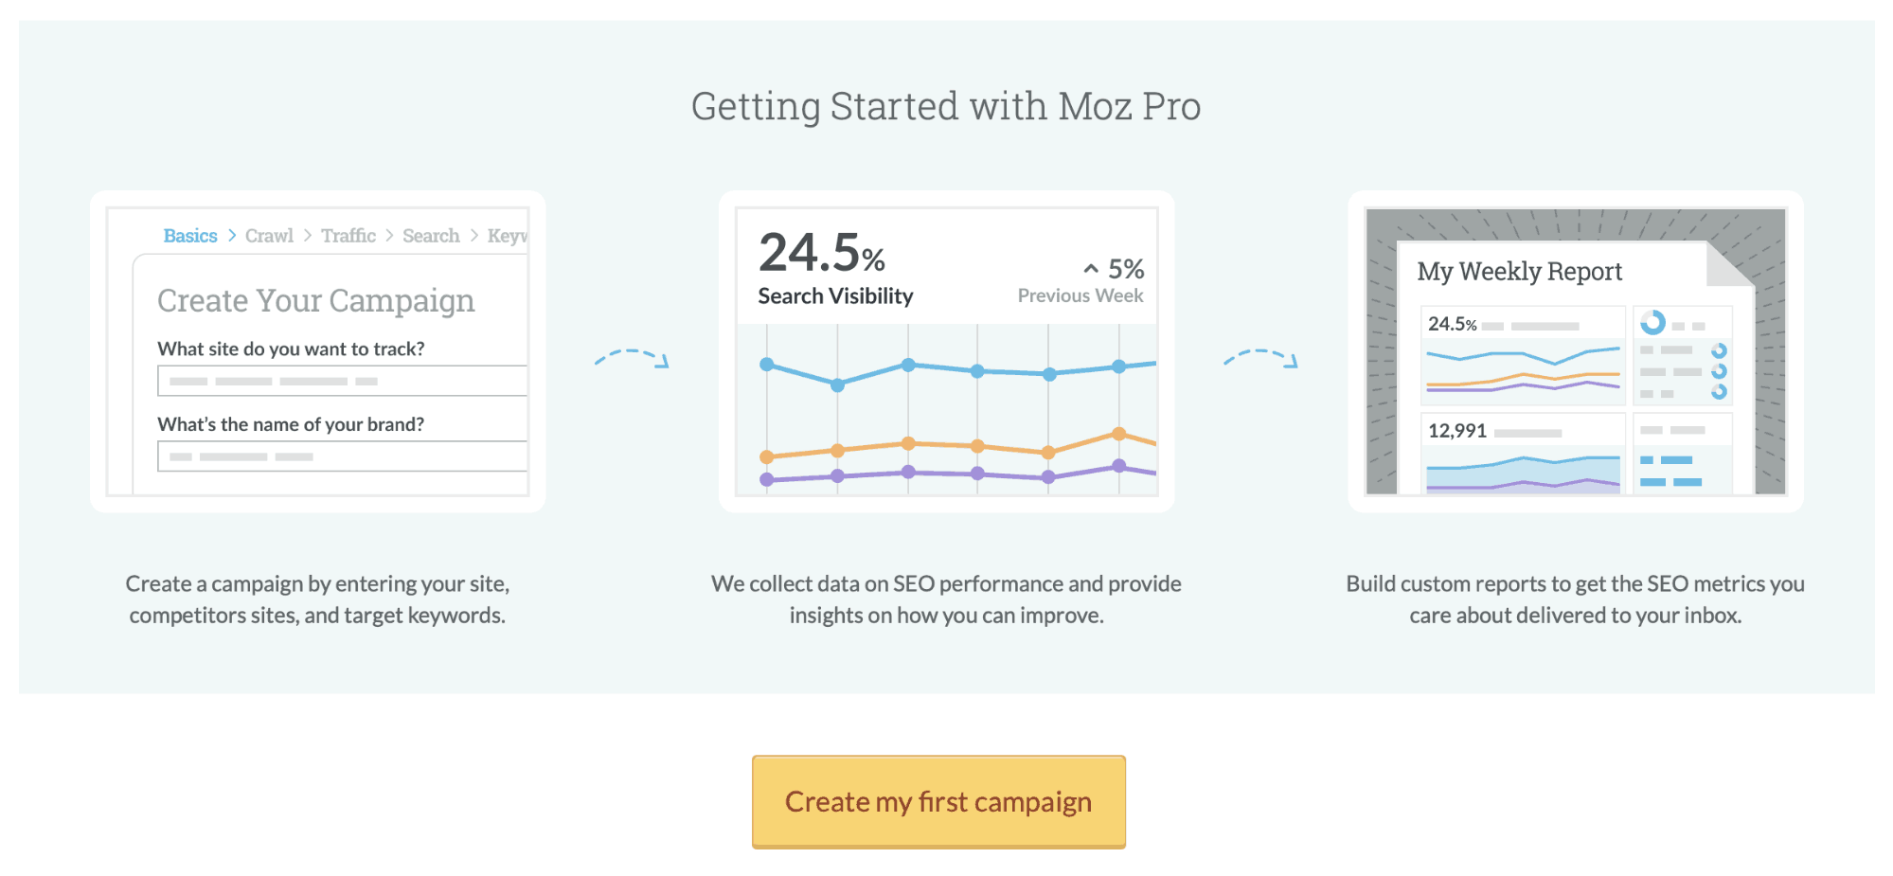Select the Basics step in the breadcrumb

190,235
